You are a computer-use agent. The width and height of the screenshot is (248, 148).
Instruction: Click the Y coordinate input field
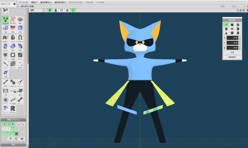pyautogui.click(x=232, y=43)
